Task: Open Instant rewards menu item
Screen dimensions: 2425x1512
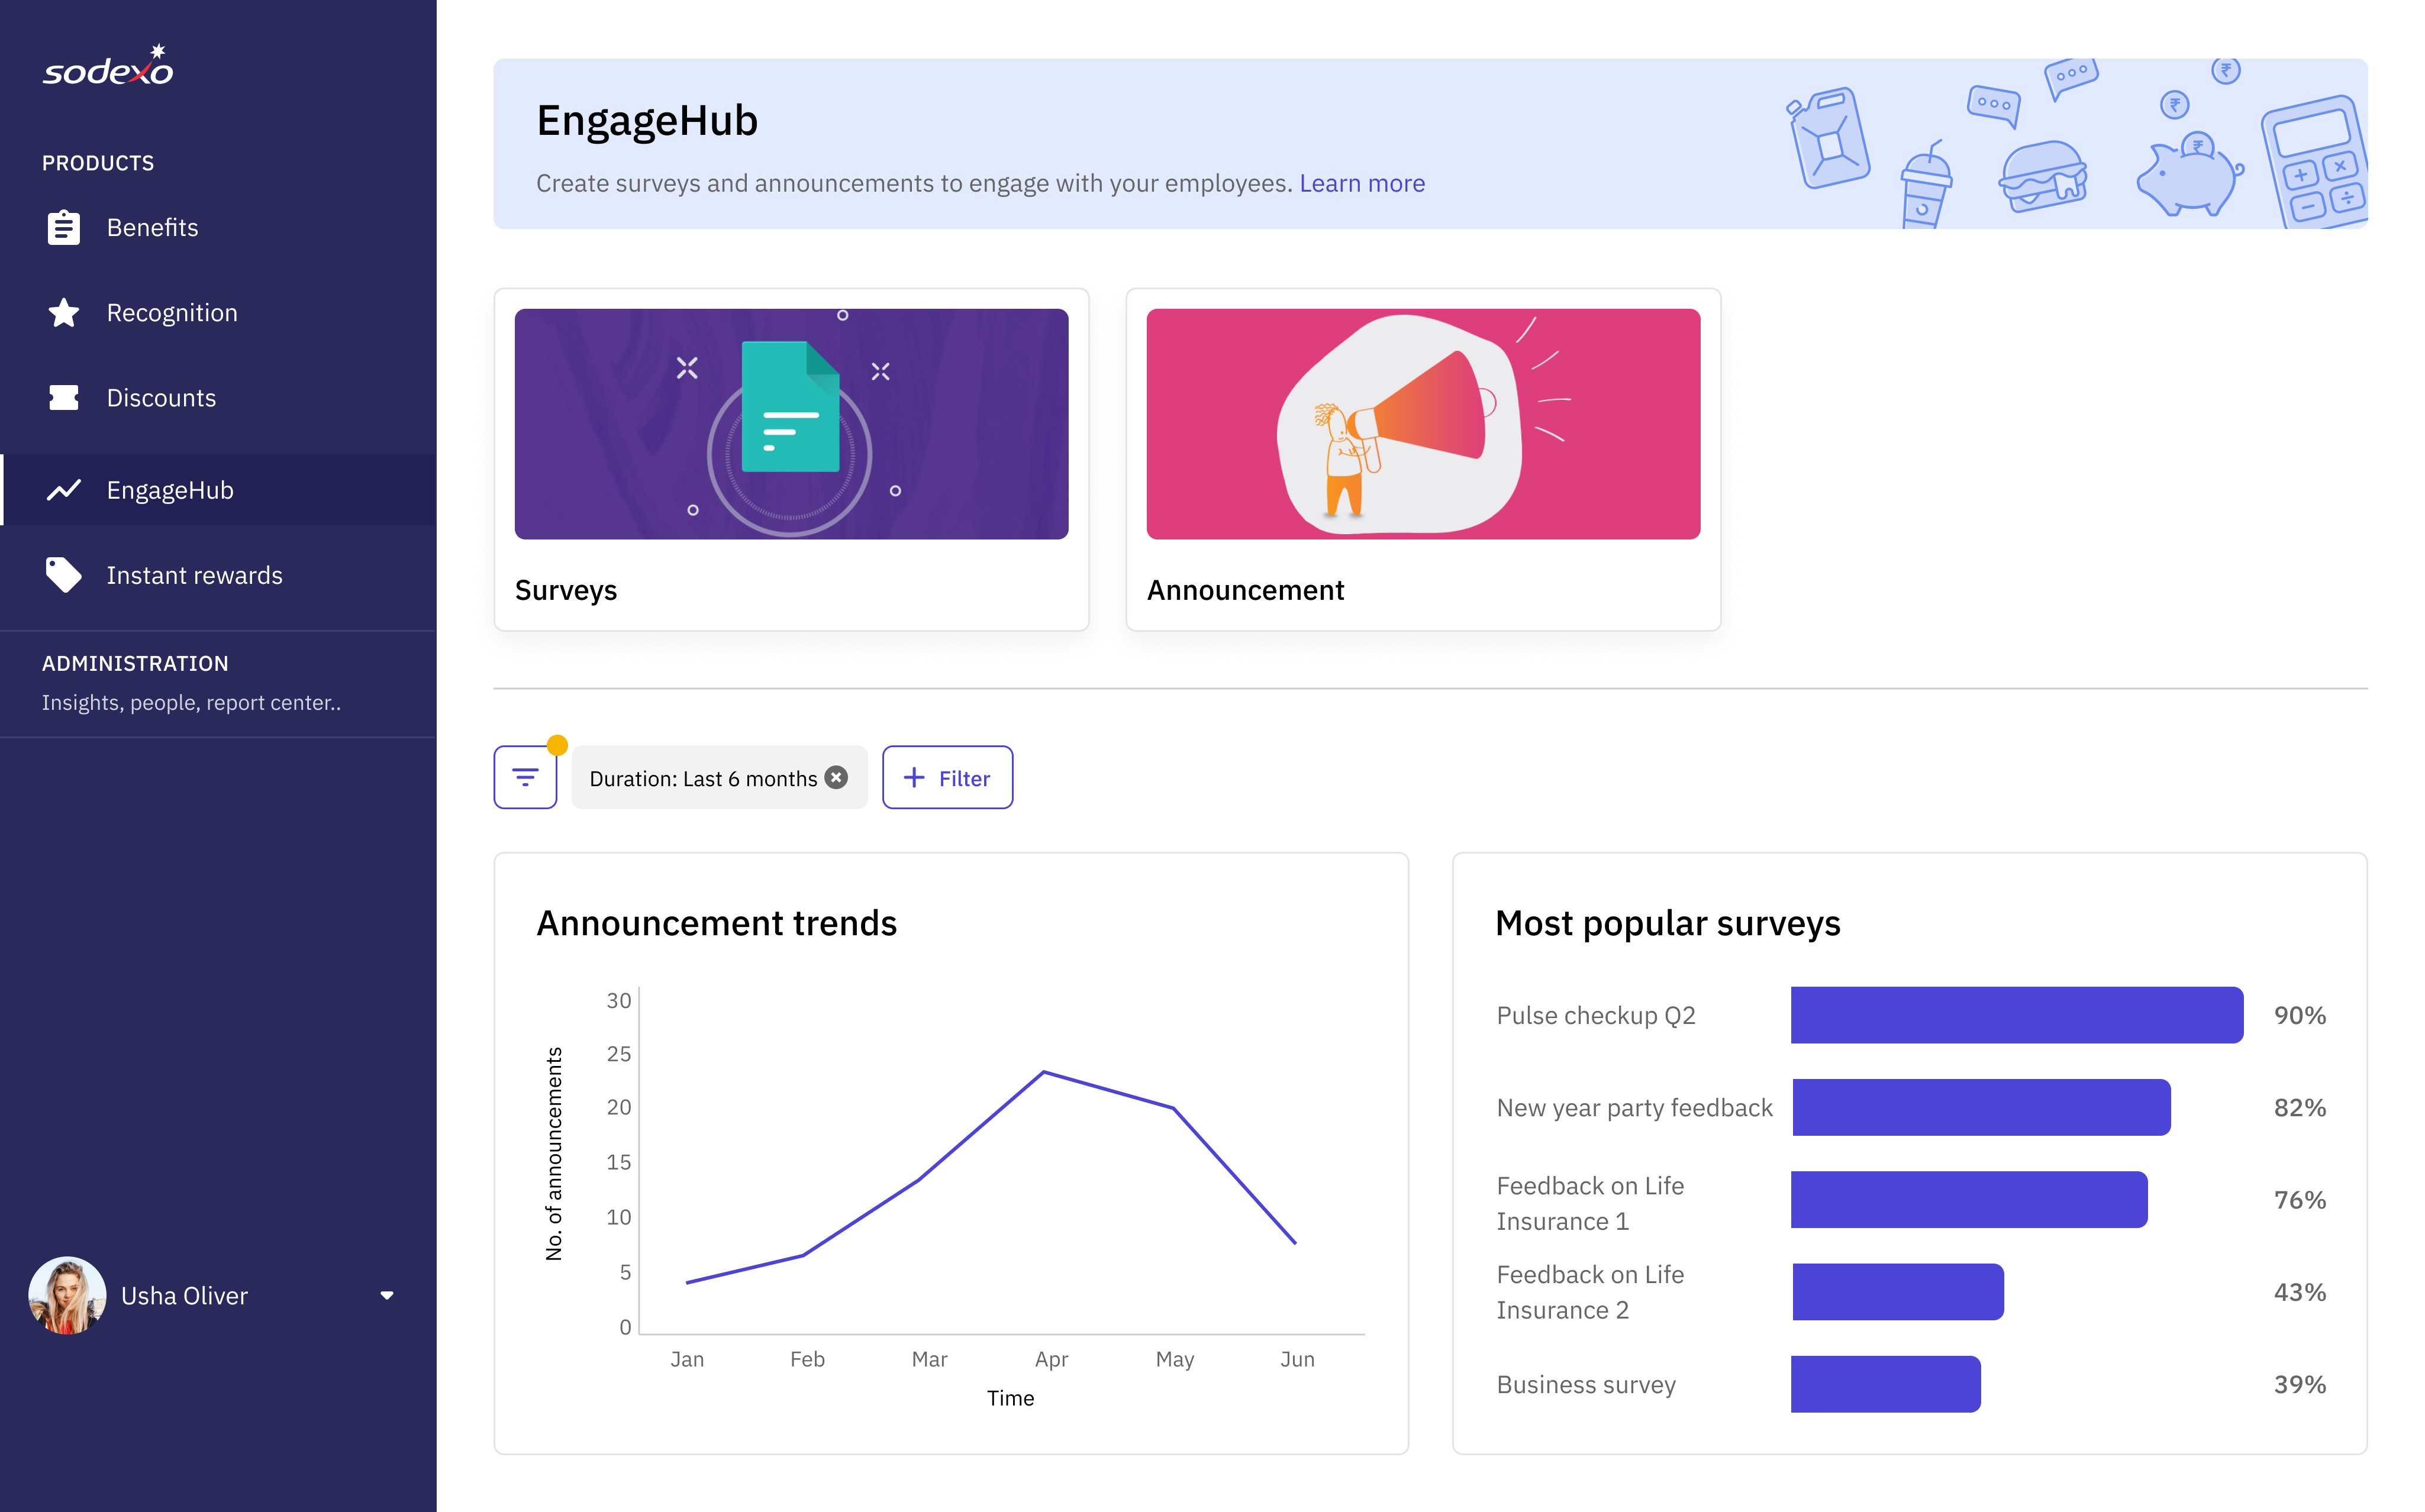Action: tap(194, 575)
